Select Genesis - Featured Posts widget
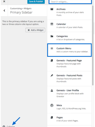 (69, 79)
